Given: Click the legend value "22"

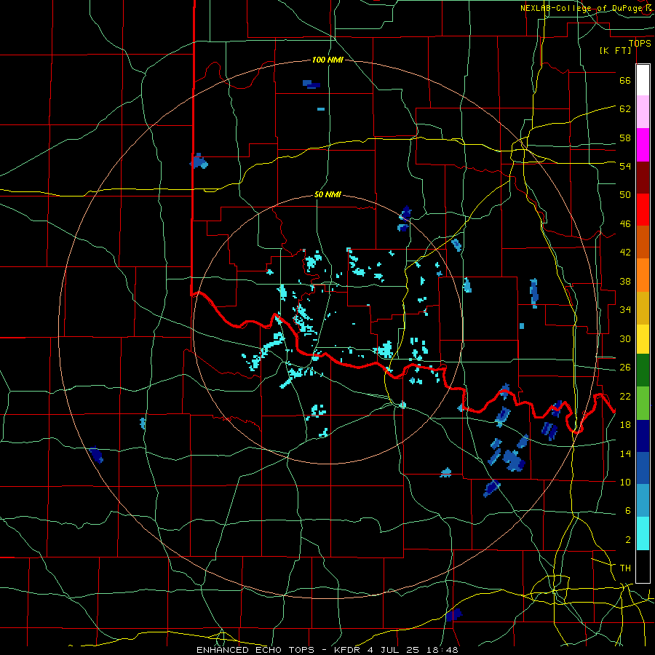Looking at the screenshot, I should (625, 396).
